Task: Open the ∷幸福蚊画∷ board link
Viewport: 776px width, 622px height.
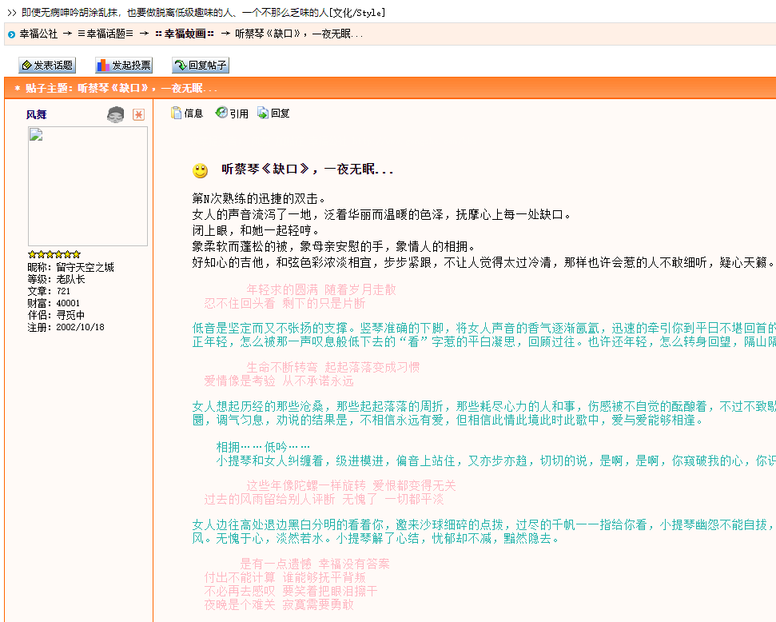Action: 184,34
